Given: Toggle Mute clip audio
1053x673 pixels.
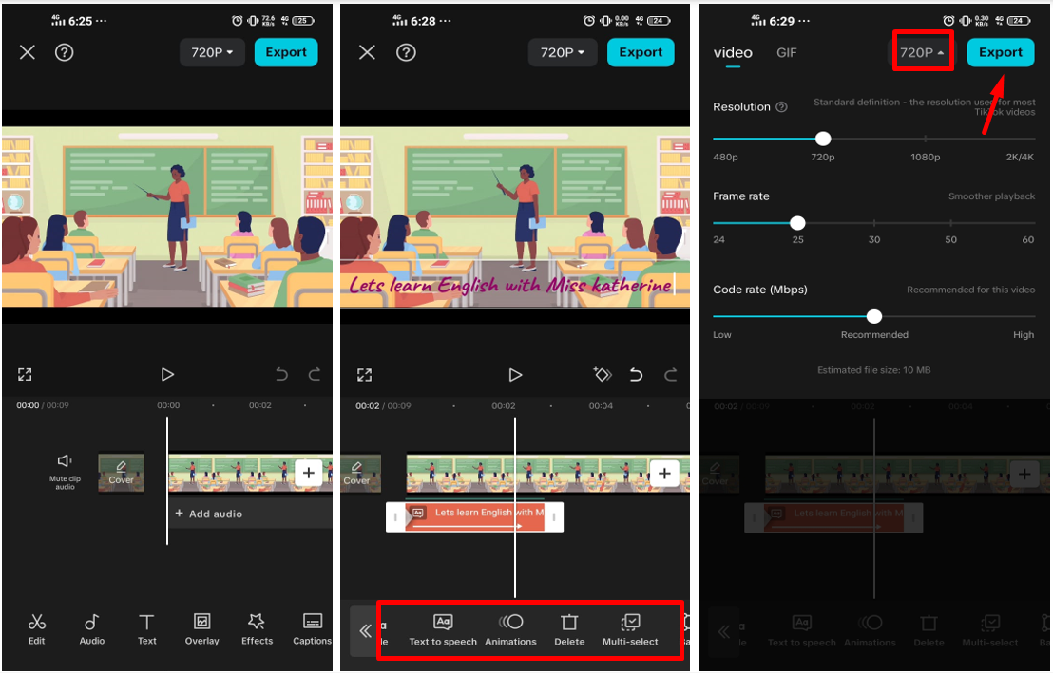Looking at the screenshot, I should coord(65,473).
